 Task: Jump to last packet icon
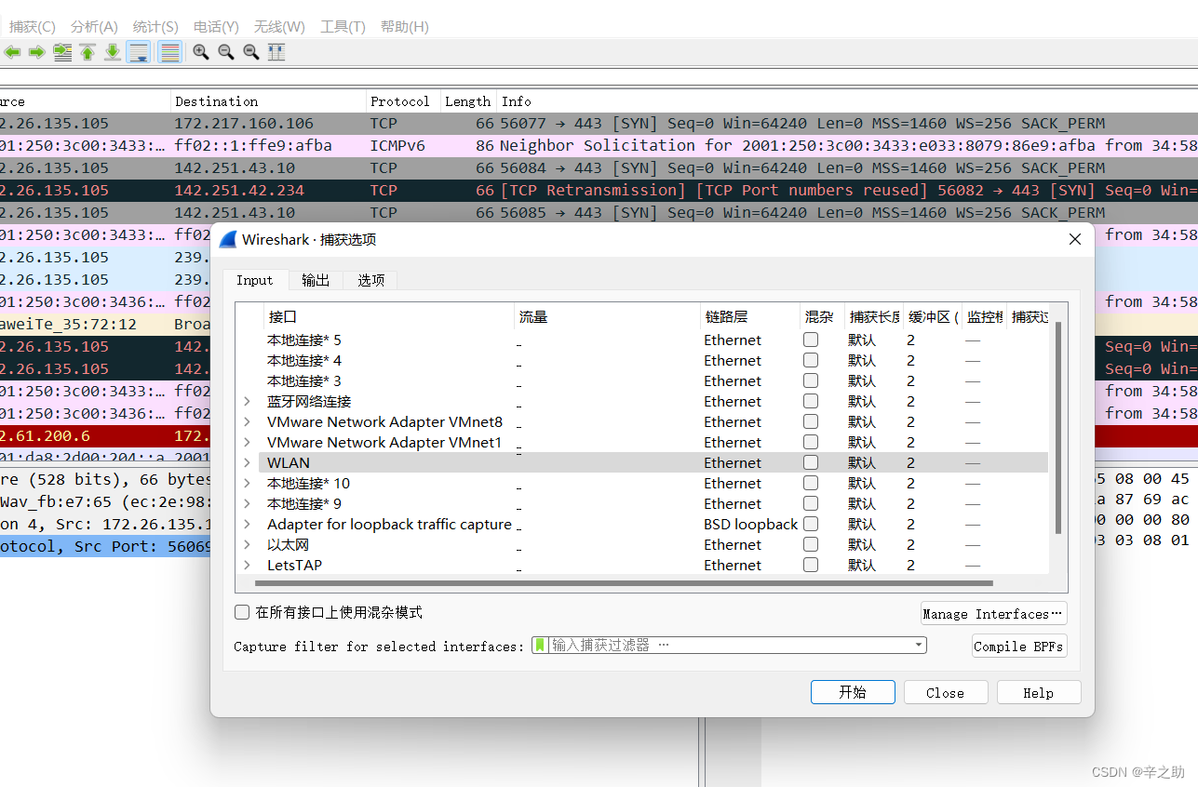tap(113, 52)
